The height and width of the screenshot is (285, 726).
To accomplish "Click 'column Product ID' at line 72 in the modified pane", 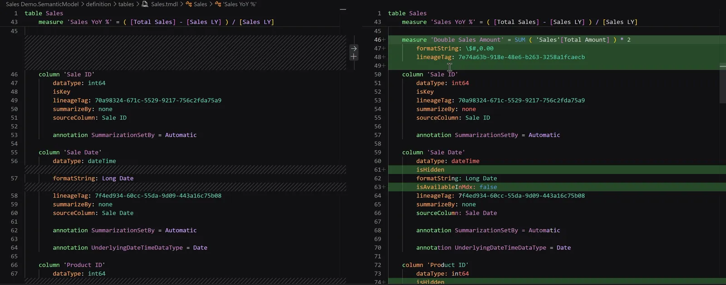I will (x=435, y=265).
